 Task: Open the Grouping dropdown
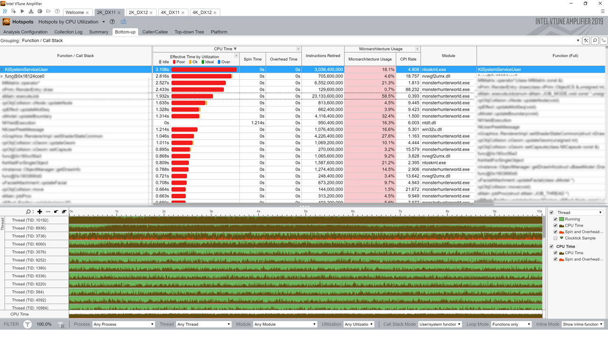(300, 41)
